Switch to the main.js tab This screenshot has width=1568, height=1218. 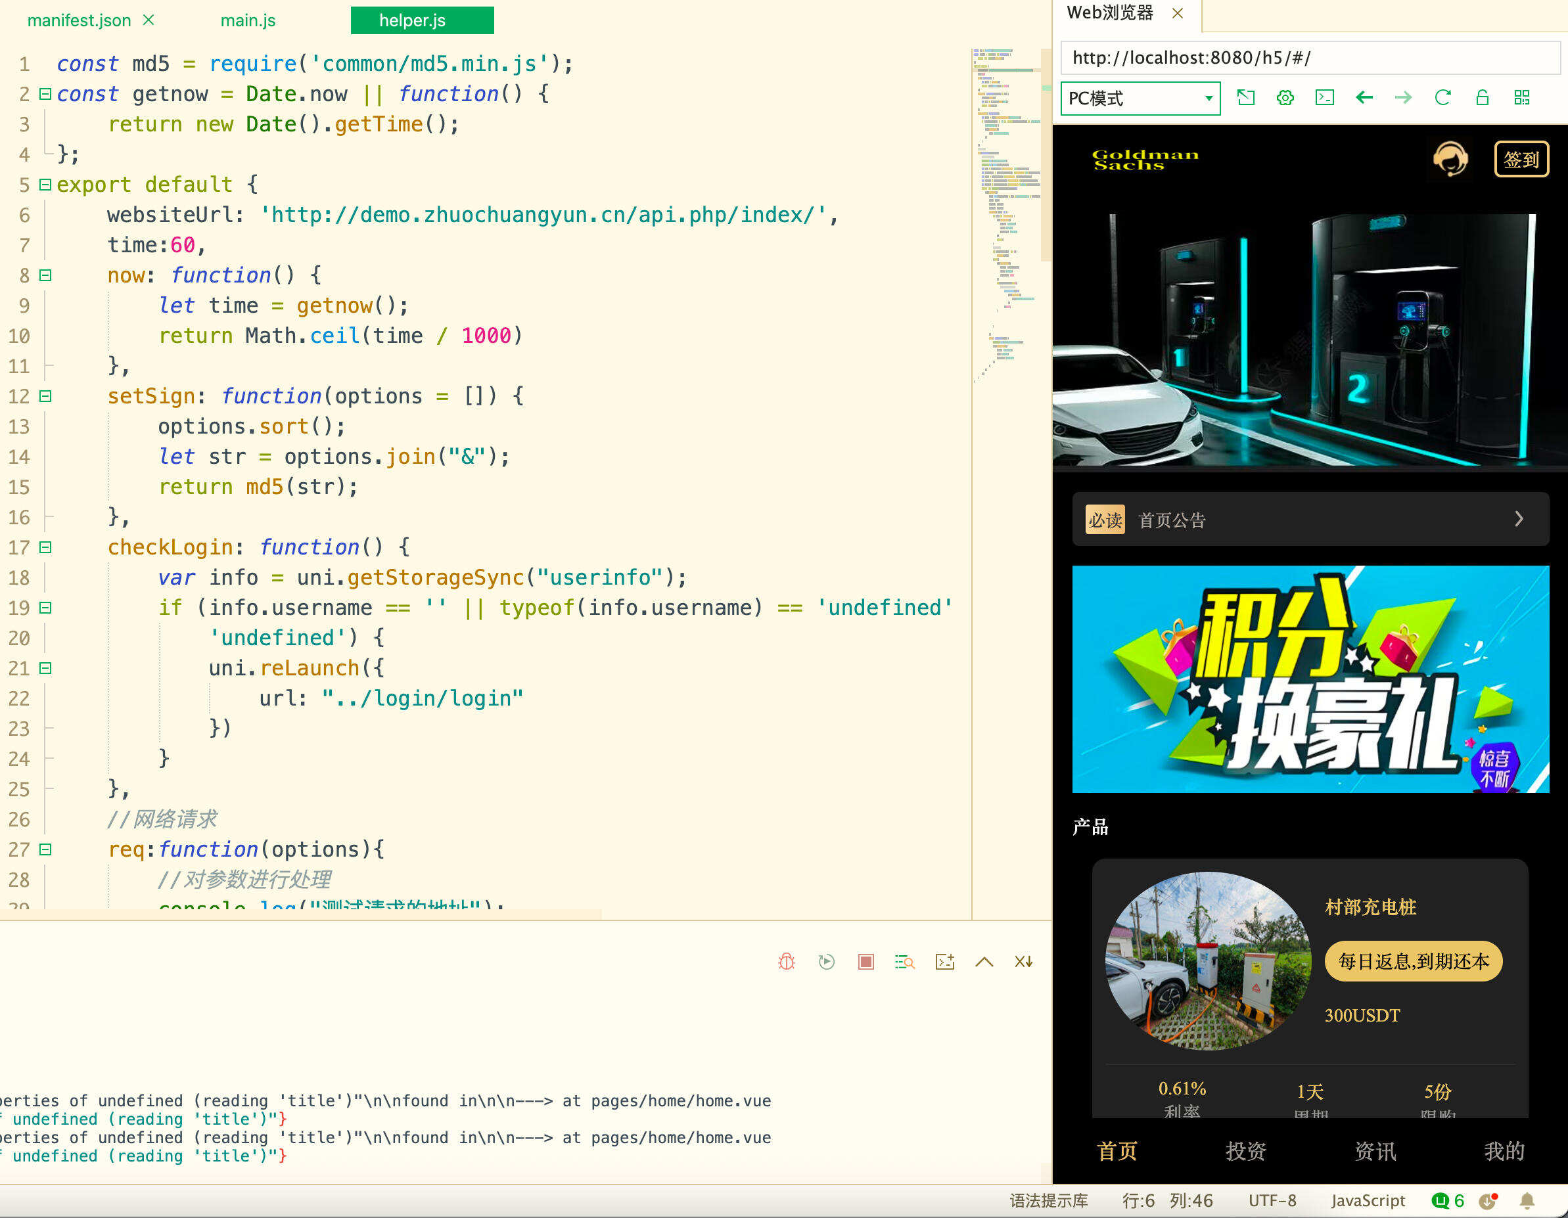pyautogui.click(x=248, y=20)
